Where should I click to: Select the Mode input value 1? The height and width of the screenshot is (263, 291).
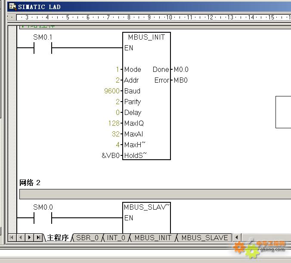point(118,69)
